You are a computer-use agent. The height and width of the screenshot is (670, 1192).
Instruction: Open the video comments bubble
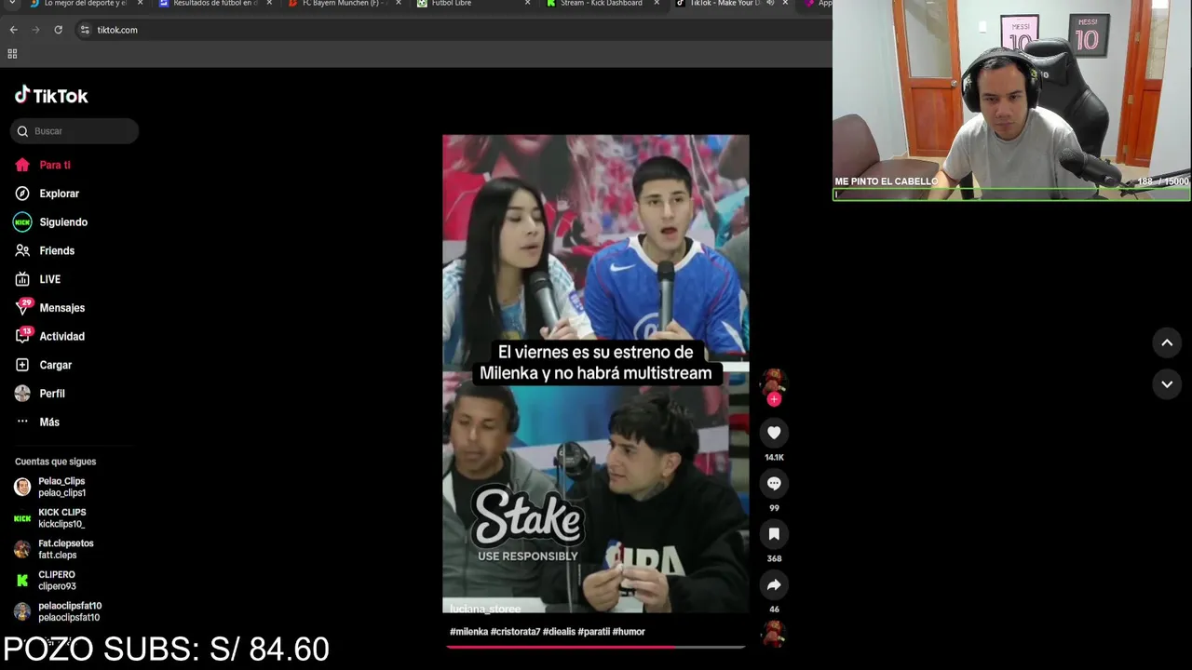tap(774, 483)
